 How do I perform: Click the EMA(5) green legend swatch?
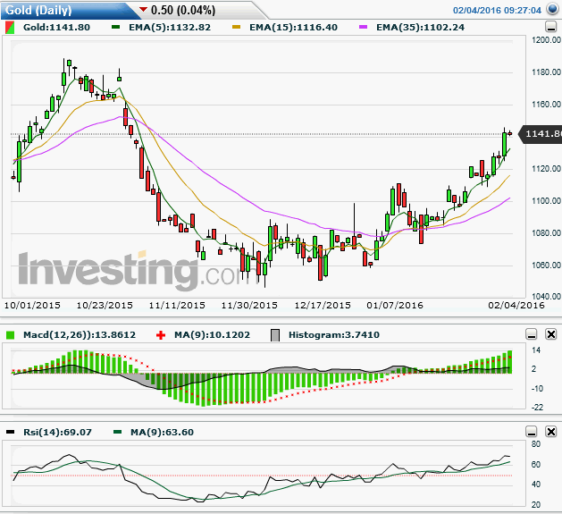tap(115, 27)
